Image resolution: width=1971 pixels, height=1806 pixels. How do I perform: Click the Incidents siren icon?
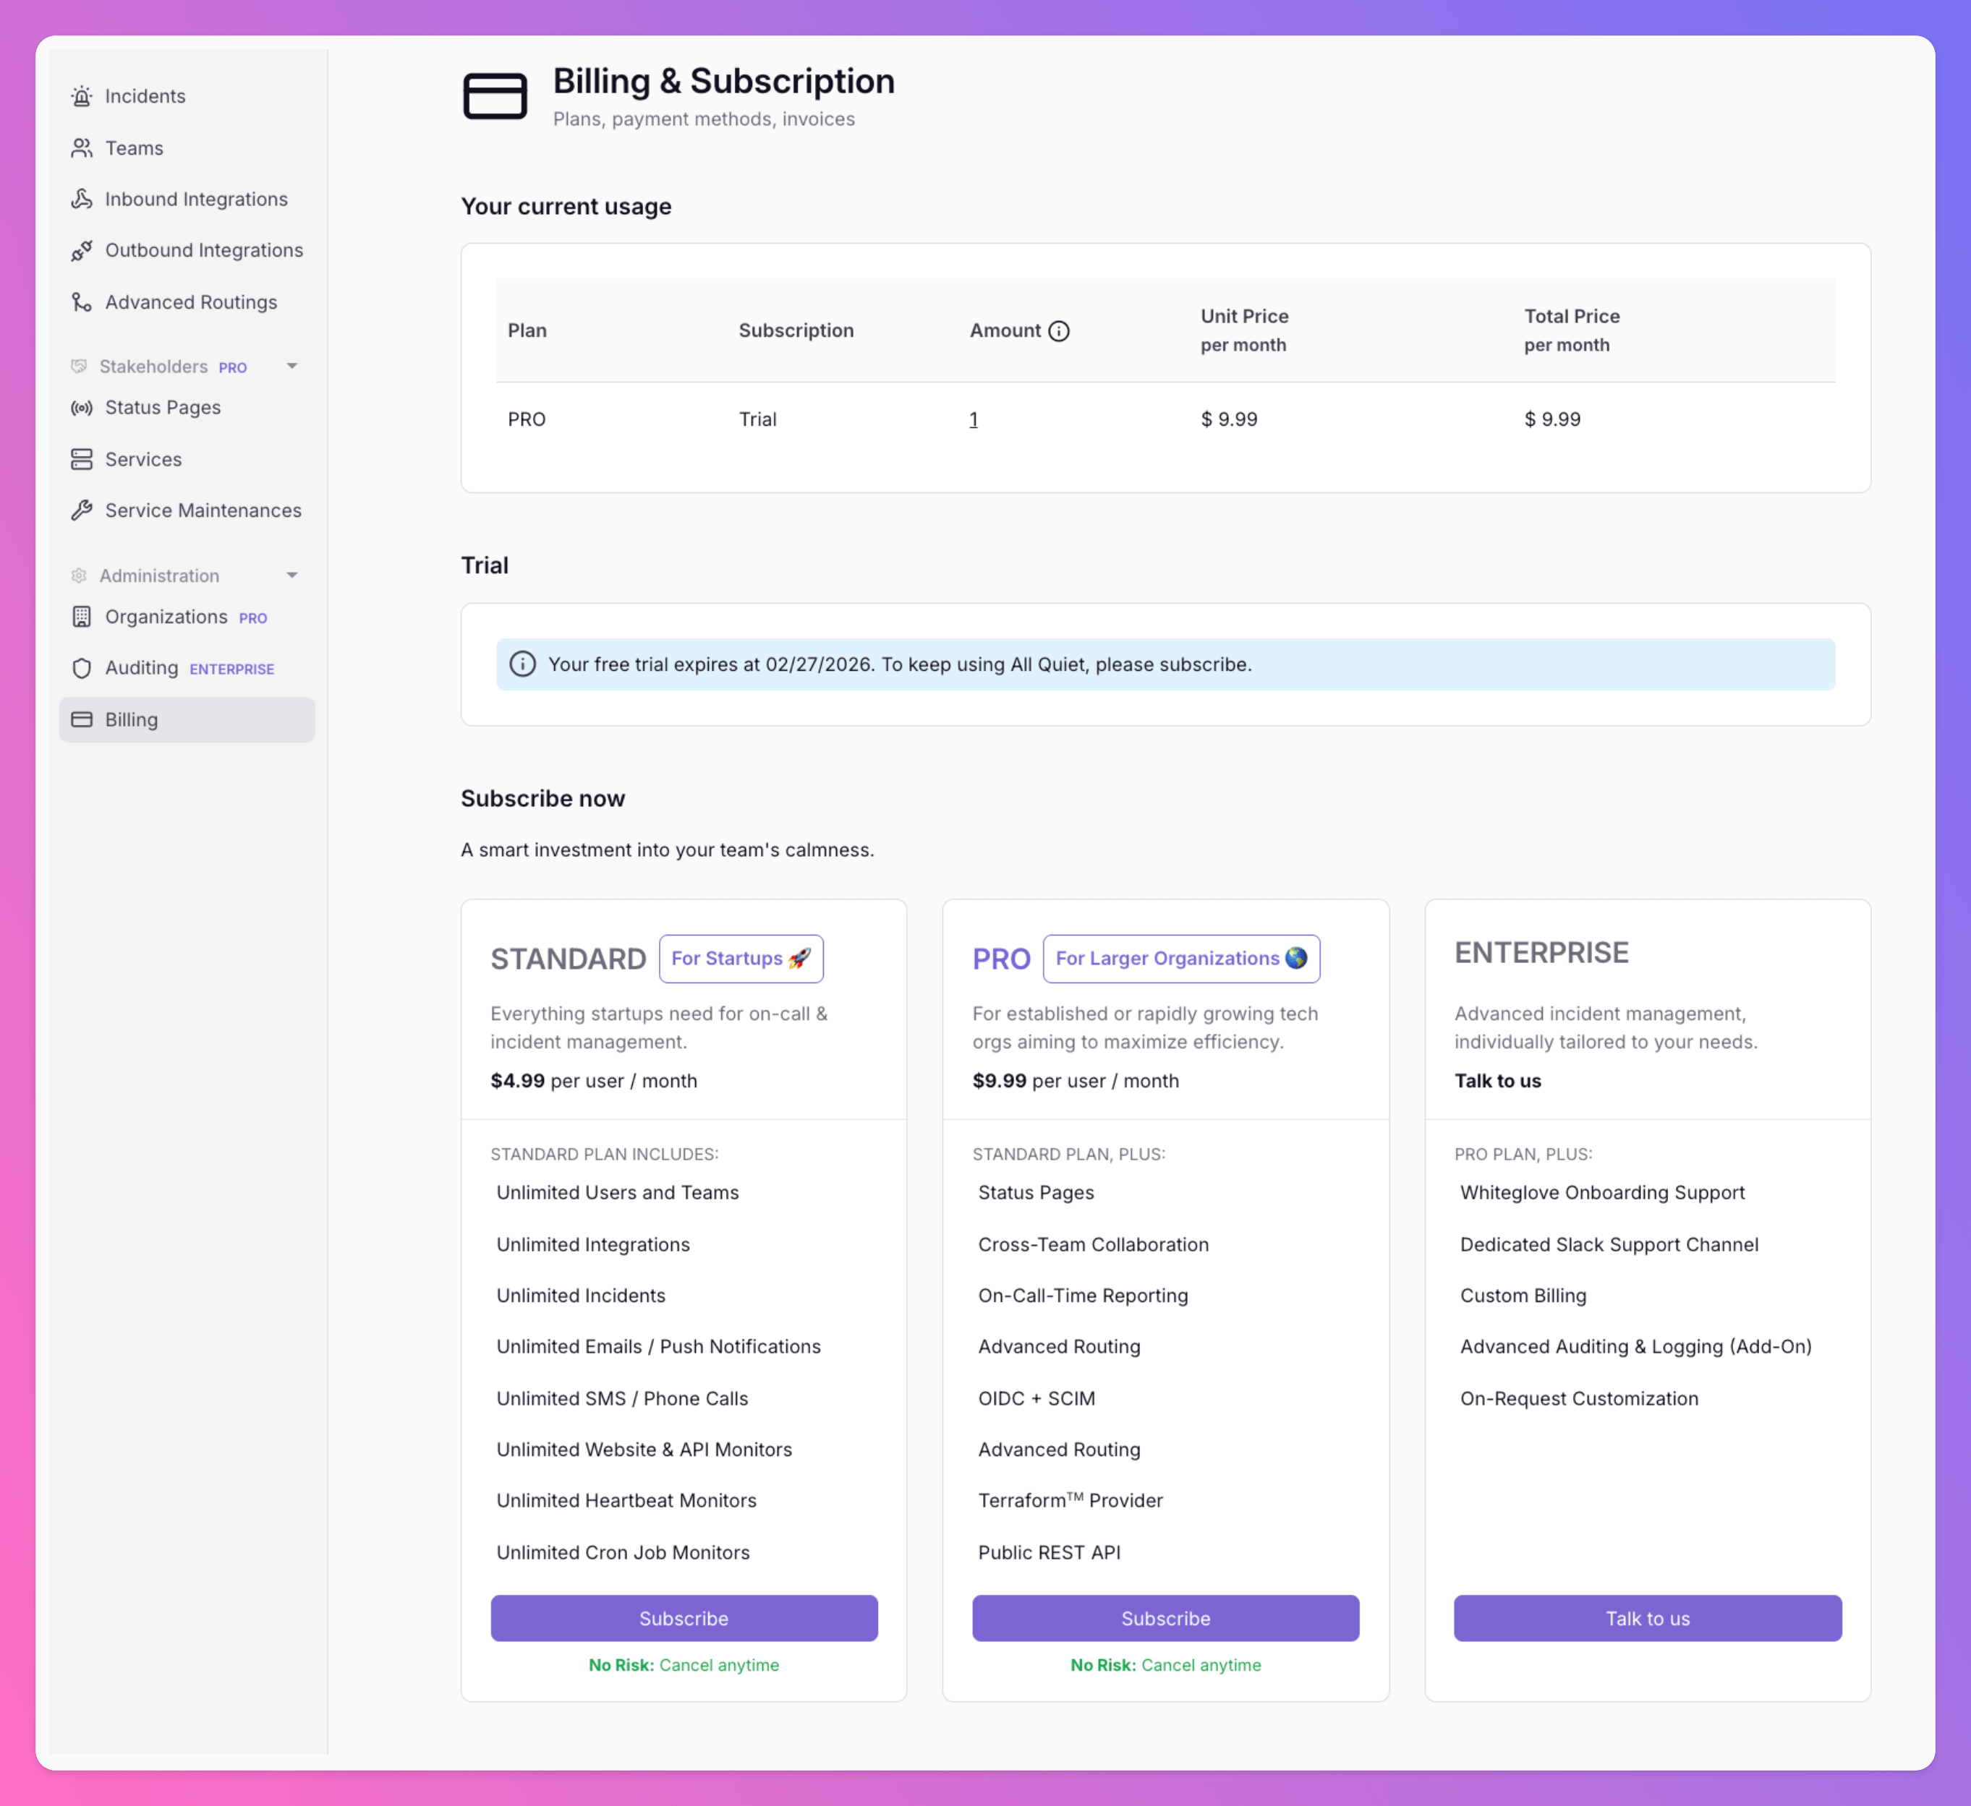(x=82, y=95)
